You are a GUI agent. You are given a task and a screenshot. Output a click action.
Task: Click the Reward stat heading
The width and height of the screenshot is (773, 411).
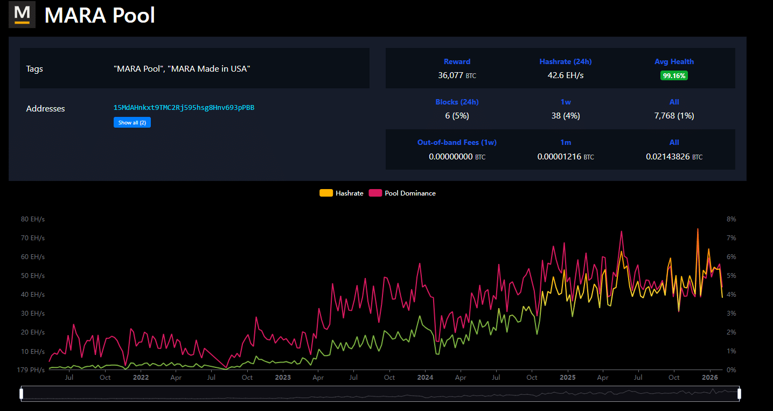point(457,61)
